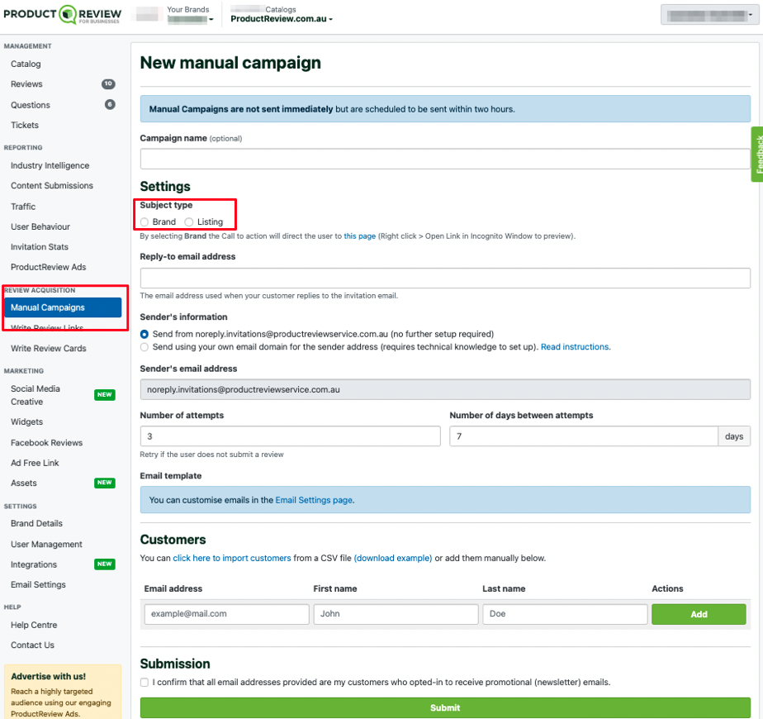The height and width of the screenshot is (719, 763).
Task: Click the Questions count badge 6
Action: pyautogui.click(x=110, y=104)
